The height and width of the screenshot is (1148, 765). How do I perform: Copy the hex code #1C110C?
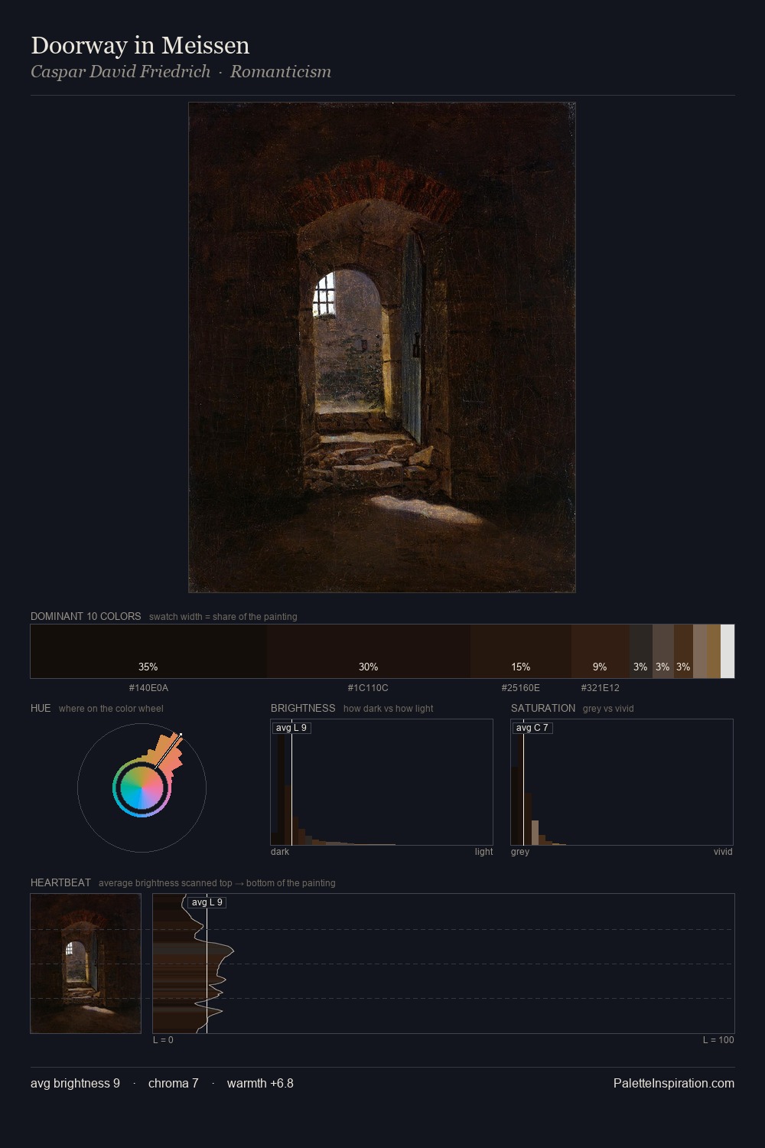(x=368, y=688)
